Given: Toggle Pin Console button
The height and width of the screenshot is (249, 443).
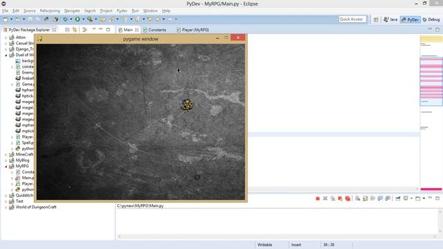Looking at the screenshot, I should pos(398,199).
